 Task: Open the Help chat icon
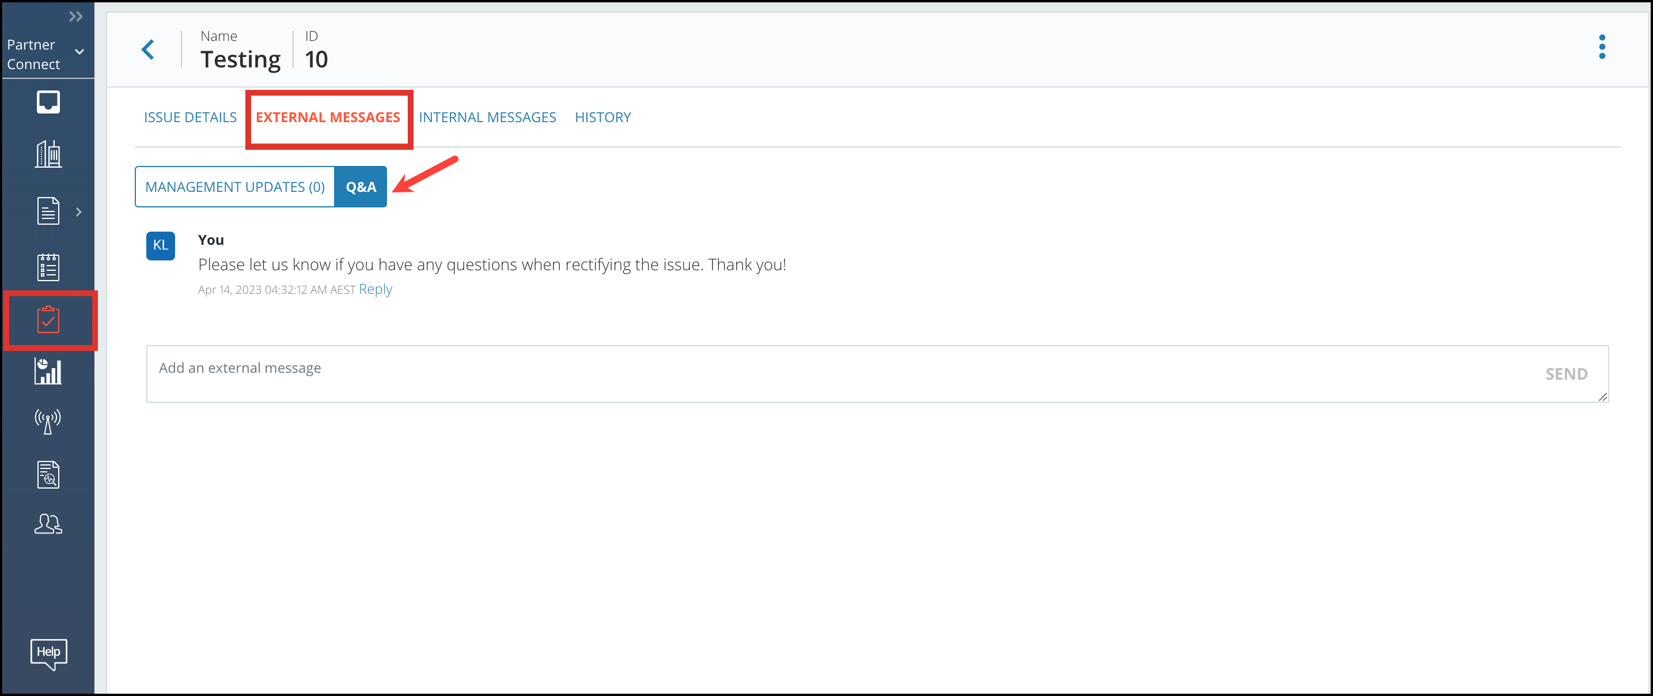pos(48,655)
